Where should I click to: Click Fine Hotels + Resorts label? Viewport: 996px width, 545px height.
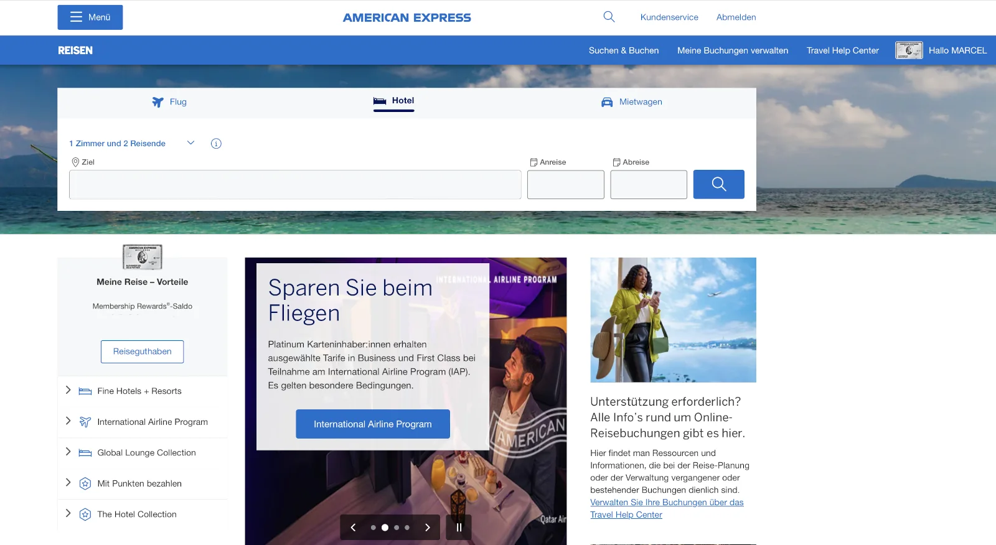coord(139,391)
